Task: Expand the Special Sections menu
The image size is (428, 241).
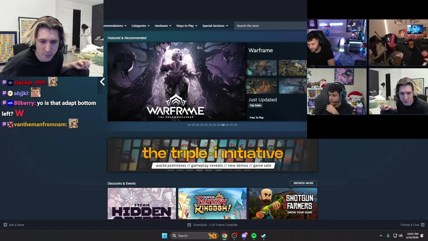Action: 215,26
